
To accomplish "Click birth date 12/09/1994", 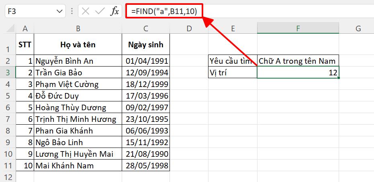I will (146, 72).
